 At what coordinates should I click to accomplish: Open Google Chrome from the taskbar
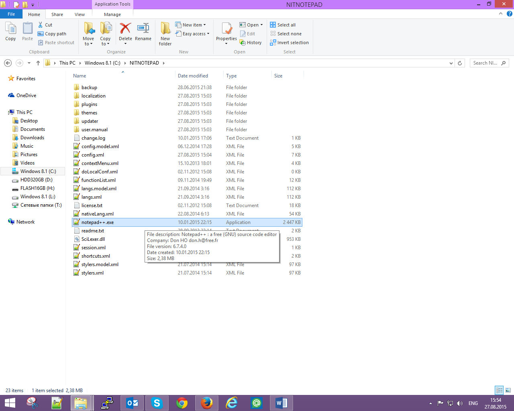(x=182, y=403)
